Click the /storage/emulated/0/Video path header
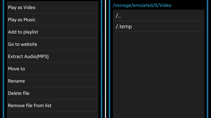Image resolution: width=211 pixels, height=118 pixels. [142, 5]
